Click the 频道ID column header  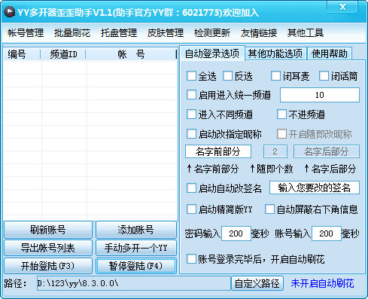click(63, 54)
